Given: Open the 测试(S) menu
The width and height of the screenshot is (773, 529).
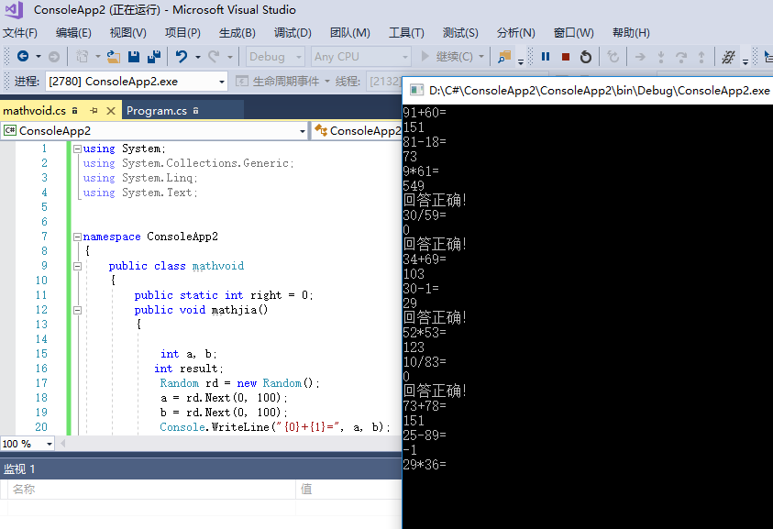Looking at the screenshot, I should 460,33.
